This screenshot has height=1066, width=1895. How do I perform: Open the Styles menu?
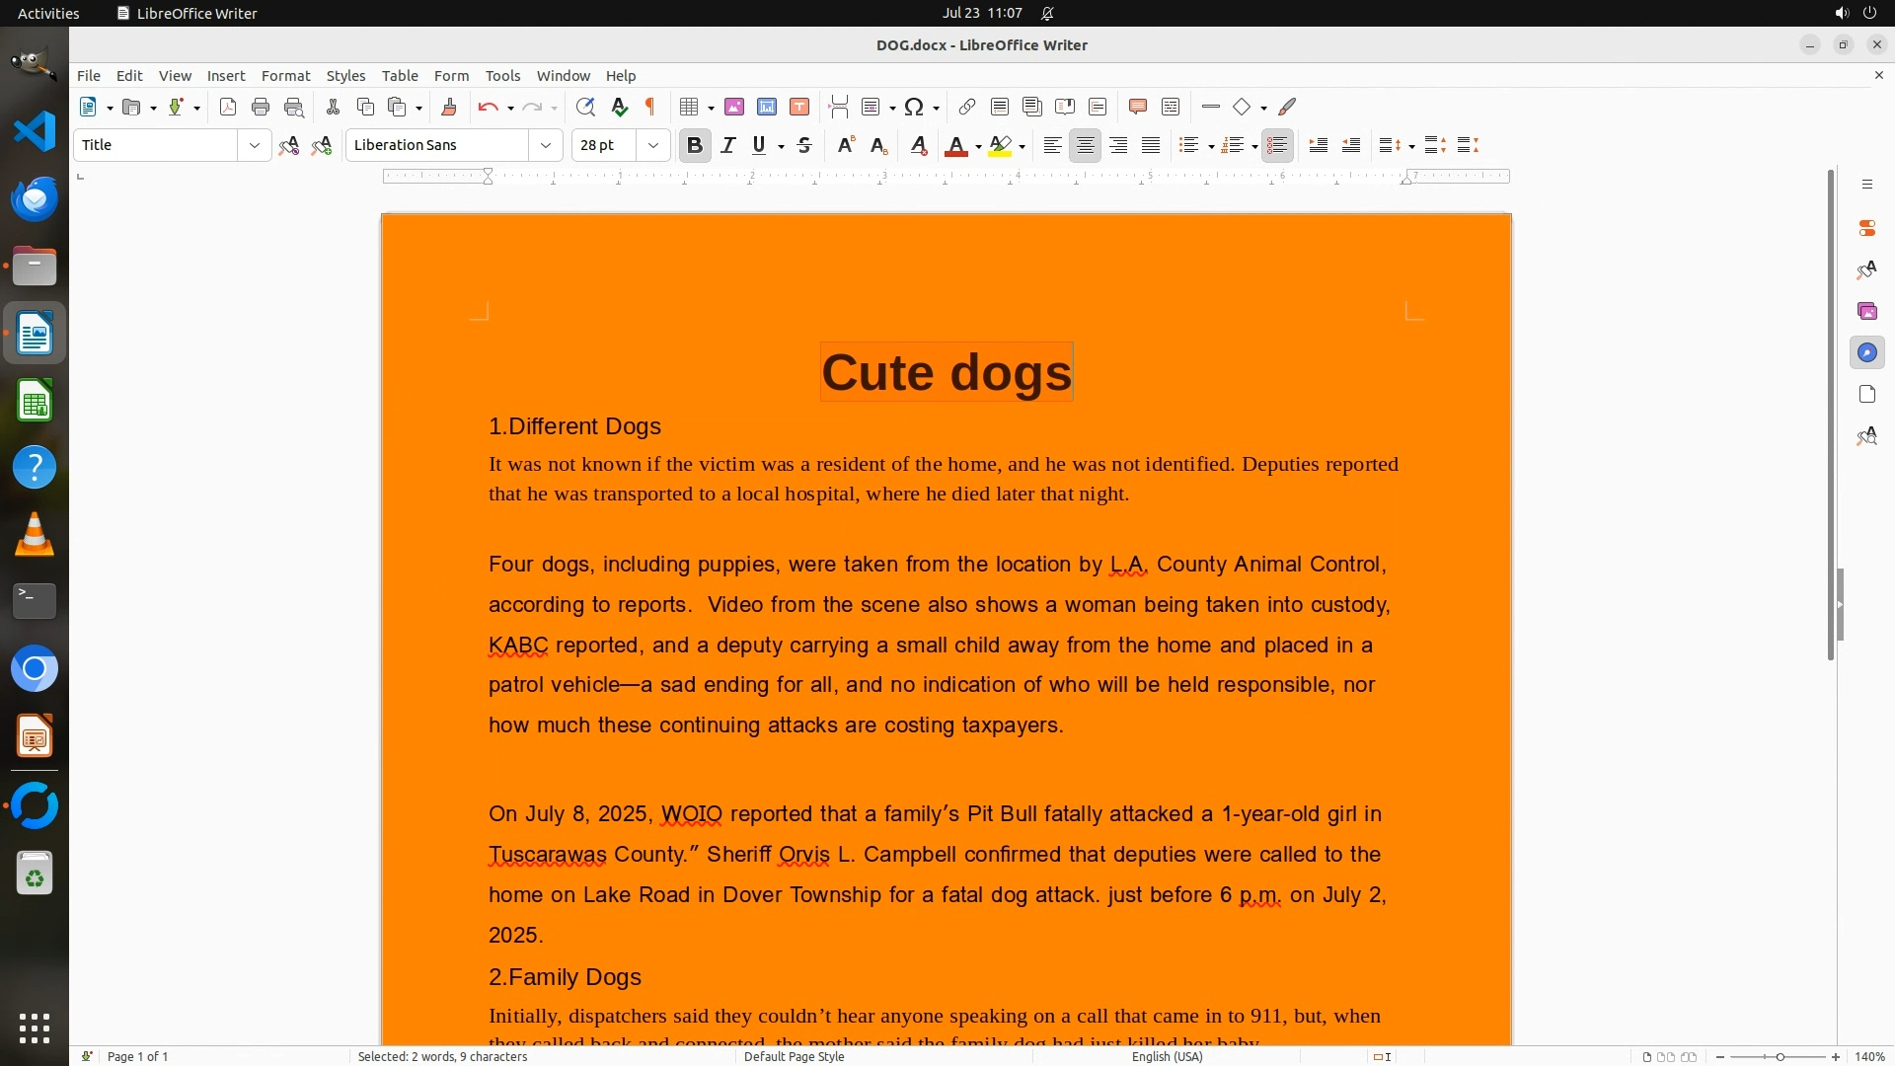click(x=345, y=76)
